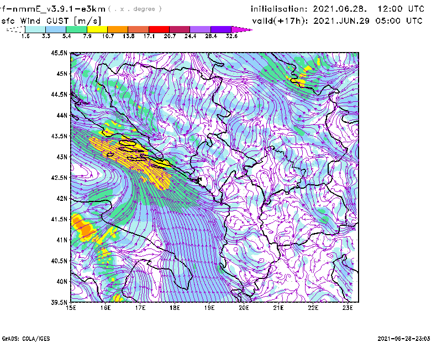Image resolution: width=442 pixels, height=342 pixels.
Task: Click the "22E" longitude label
Action: pos(313,308)
